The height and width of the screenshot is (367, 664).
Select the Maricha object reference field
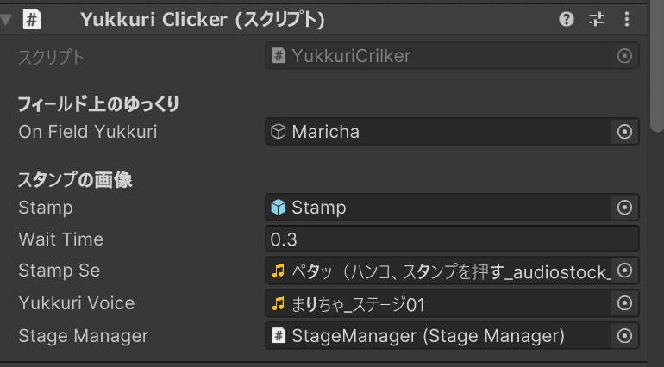439,132
